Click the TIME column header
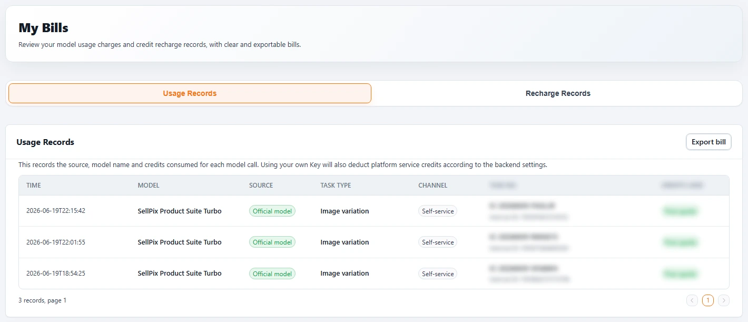 pos(34,186)
